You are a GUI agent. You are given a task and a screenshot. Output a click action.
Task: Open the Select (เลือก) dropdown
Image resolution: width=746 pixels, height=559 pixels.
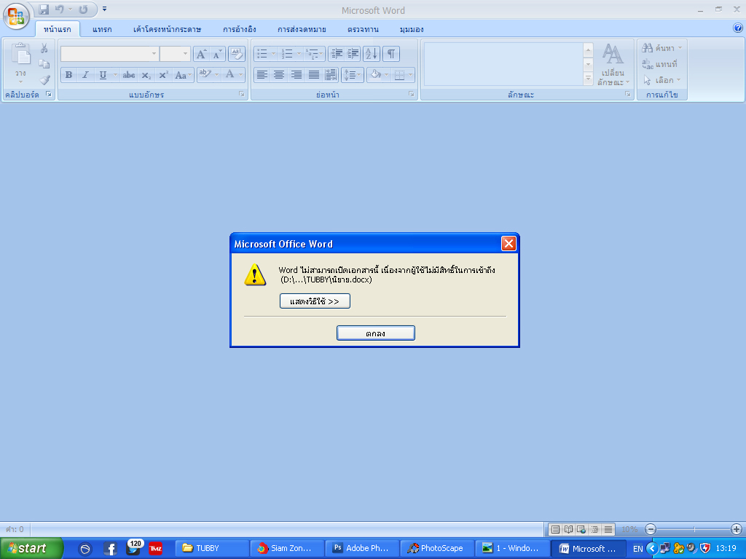[661, 80]
